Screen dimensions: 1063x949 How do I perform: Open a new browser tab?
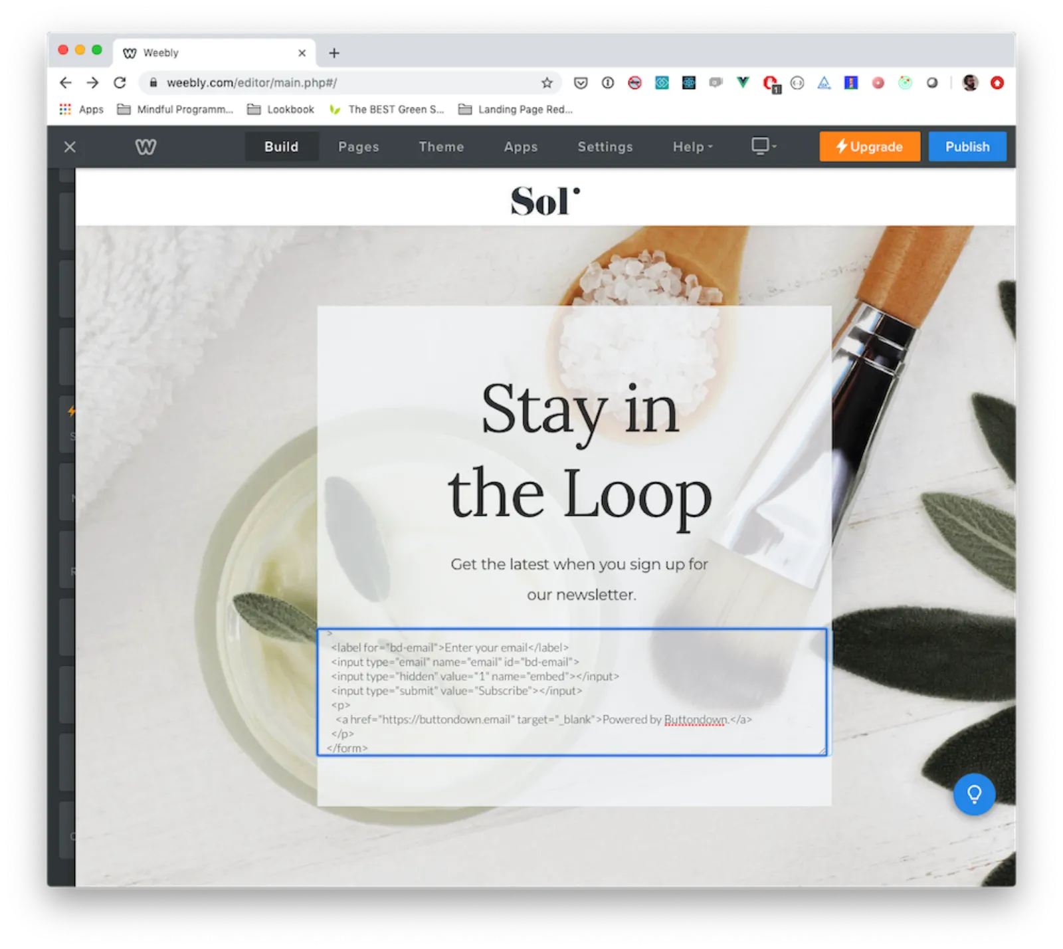[334, 53]
